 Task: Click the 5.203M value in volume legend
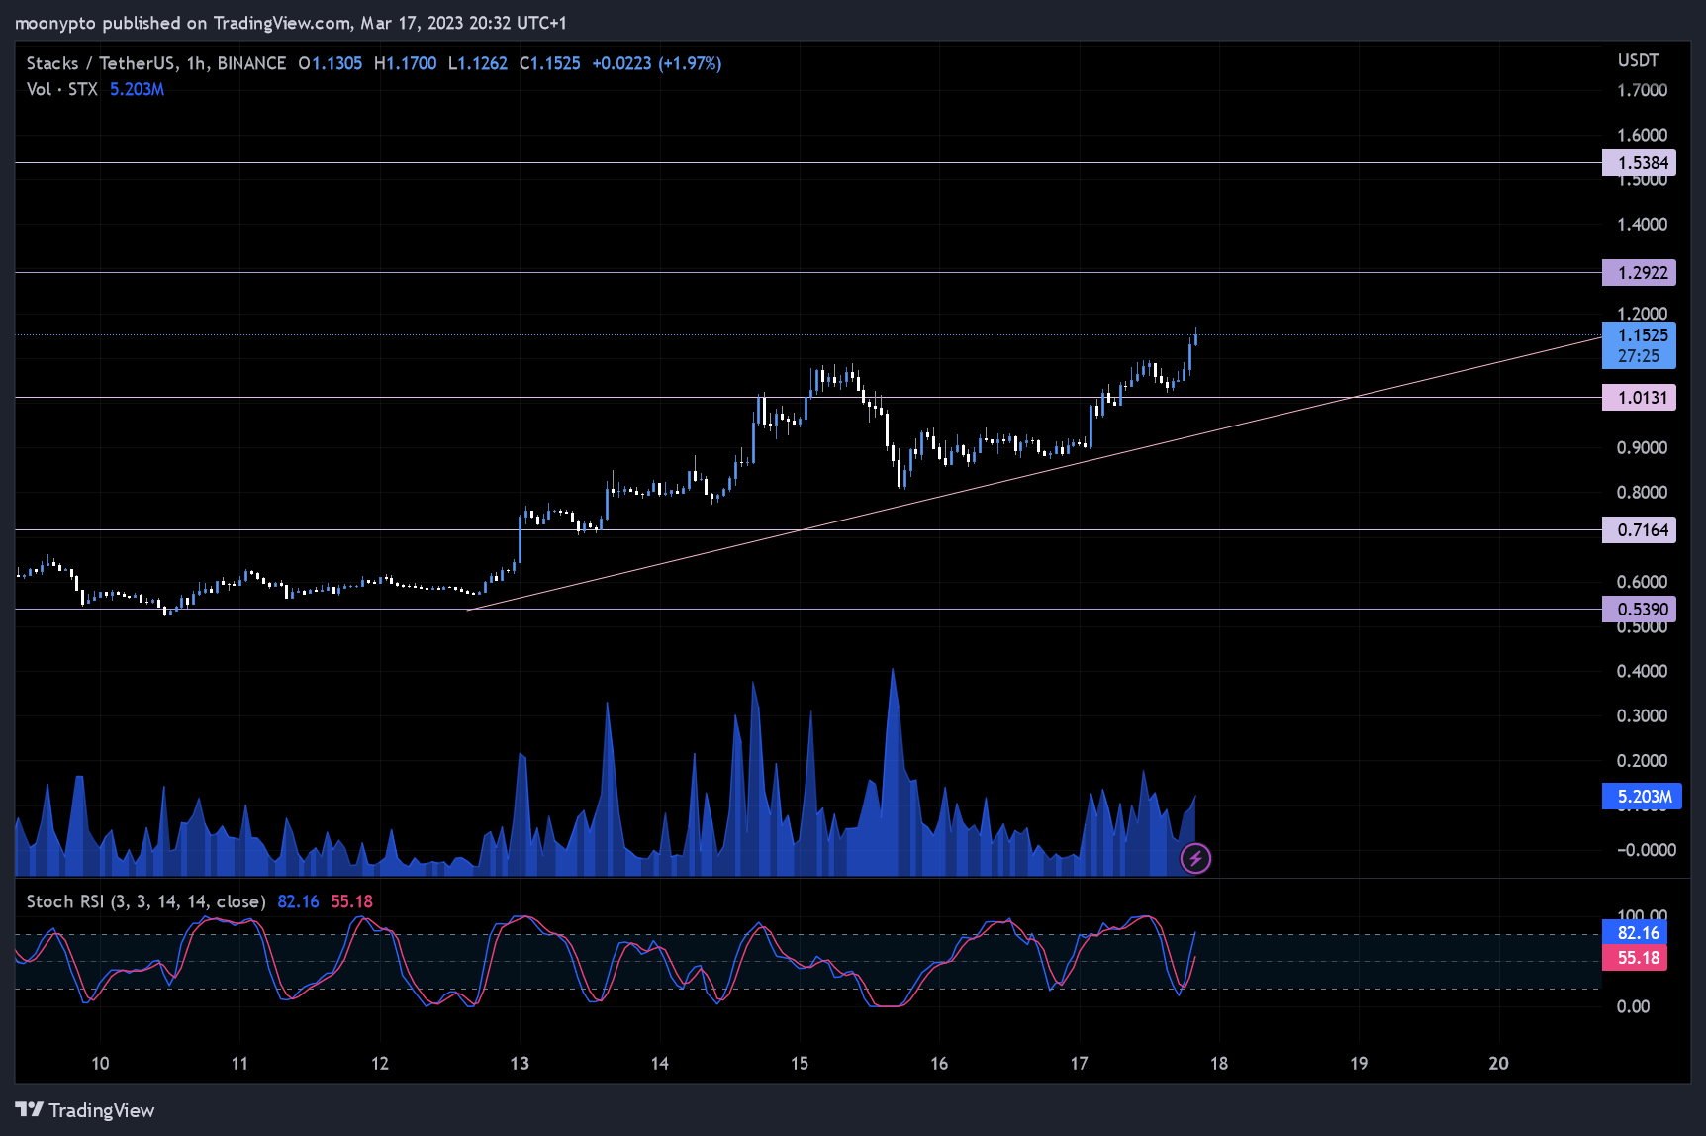tap(137, 89)
